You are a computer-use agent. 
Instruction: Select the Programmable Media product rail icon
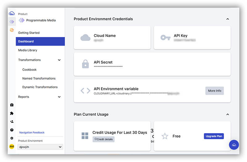[12, 22]
